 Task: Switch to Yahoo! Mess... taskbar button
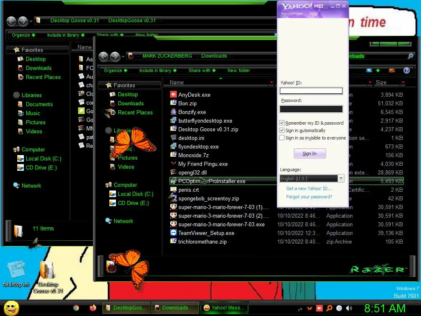coord(224,308)
